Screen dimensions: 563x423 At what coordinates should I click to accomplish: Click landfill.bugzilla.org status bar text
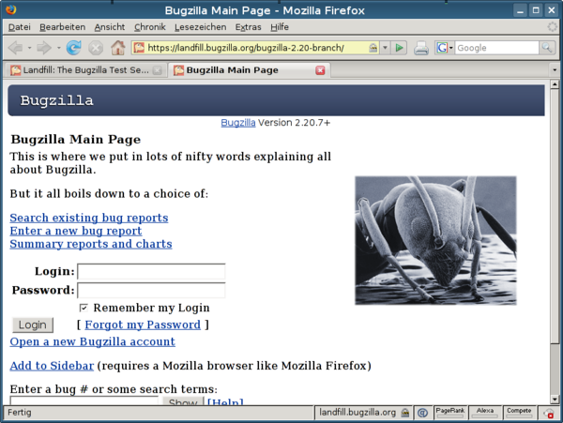(358, 413)
